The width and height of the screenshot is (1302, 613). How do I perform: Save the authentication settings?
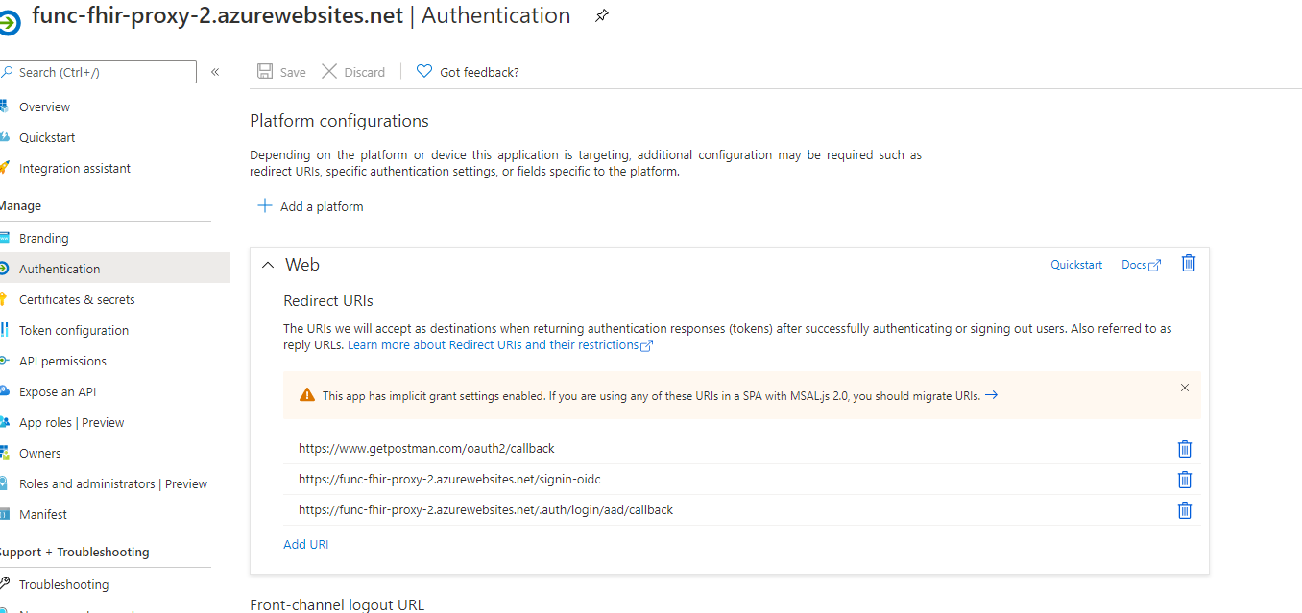click(280, 71)
